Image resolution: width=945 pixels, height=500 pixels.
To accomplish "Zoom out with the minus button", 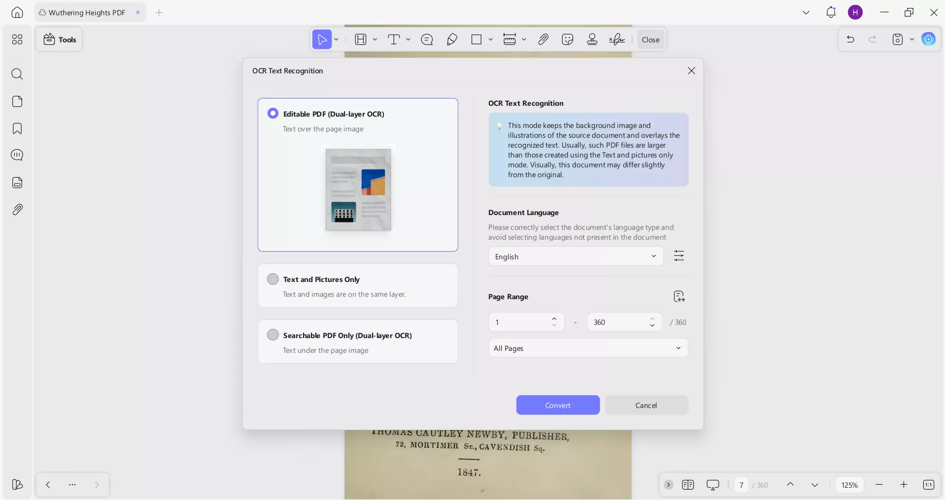I will click(x=879, y=485).
